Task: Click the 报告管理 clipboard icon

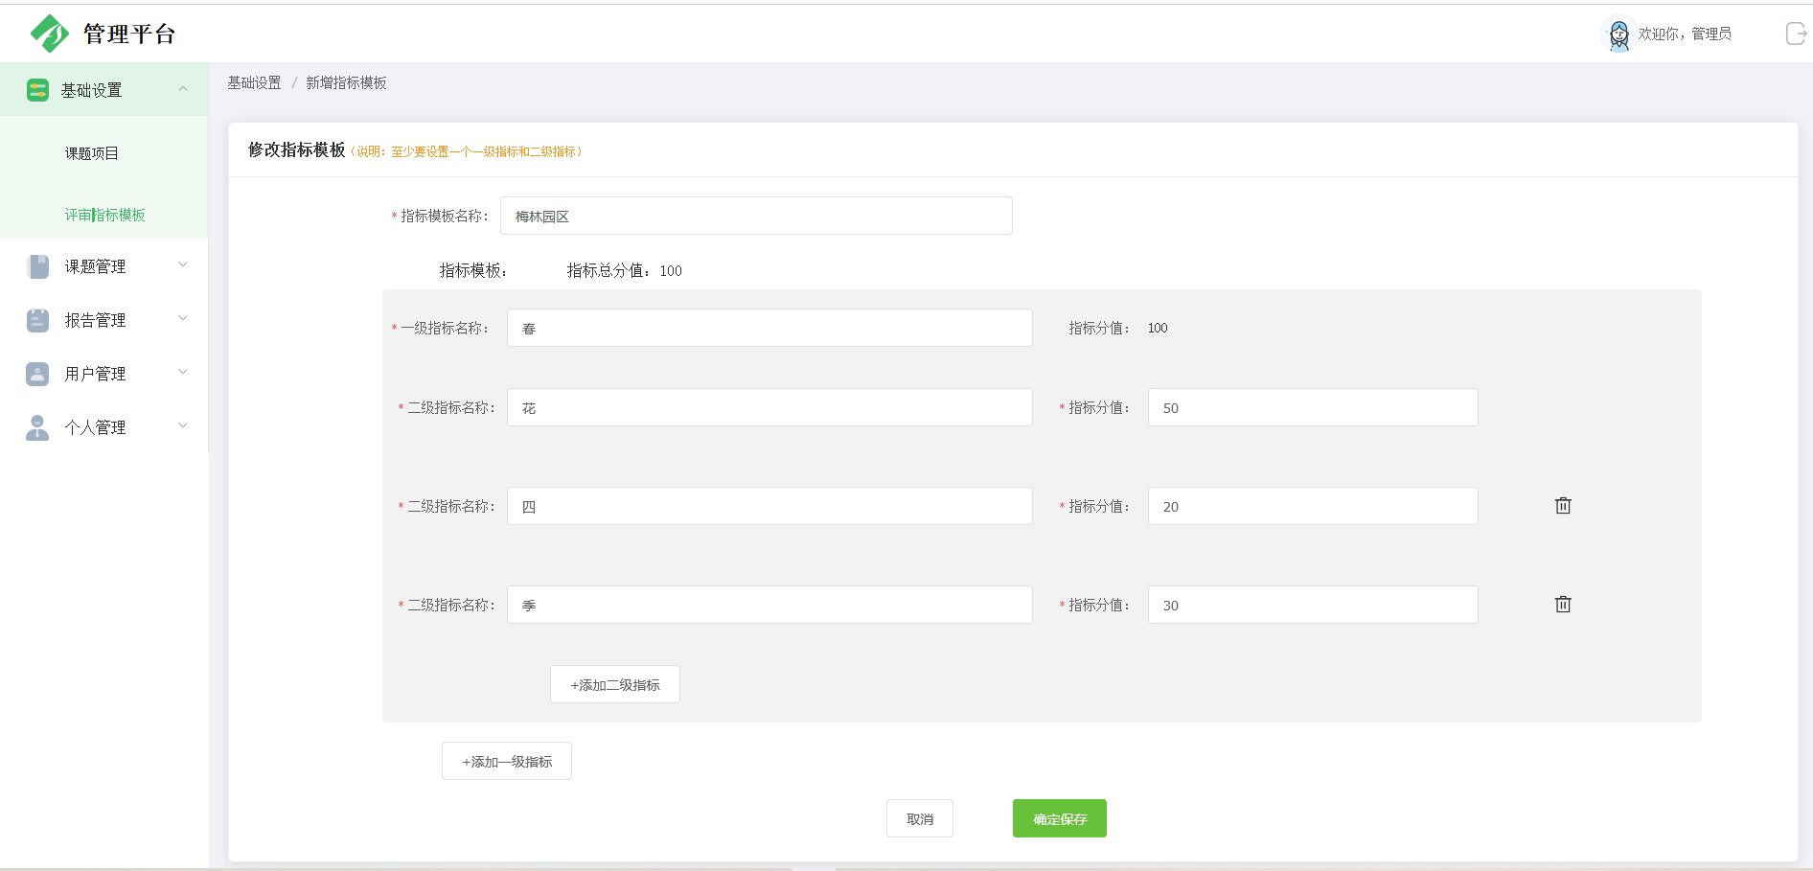Action: click(37, 320)
